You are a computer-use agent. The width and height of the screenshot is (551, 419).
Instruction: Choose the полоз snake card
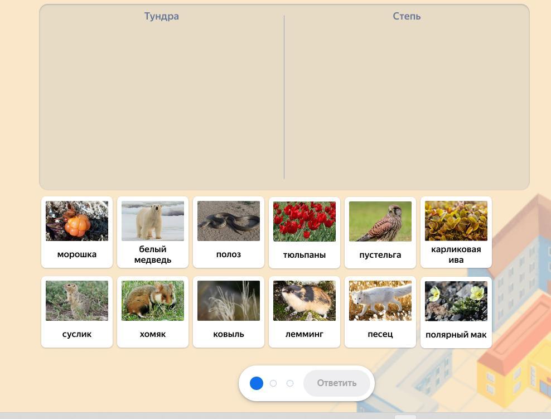[x=229, y=232]
